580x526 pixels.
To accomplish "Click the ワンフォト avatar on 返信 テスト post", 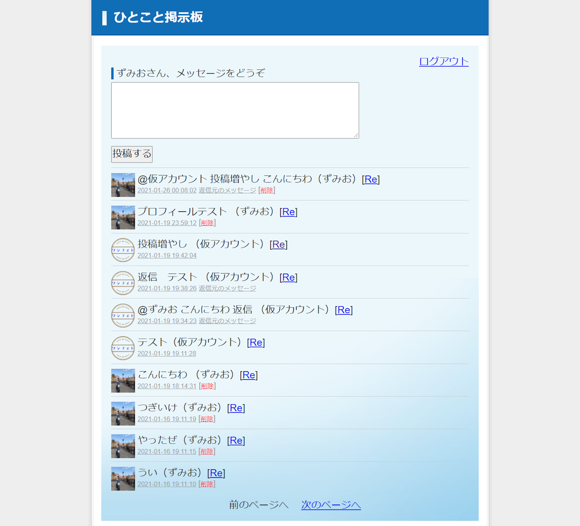I will [123, 283].
